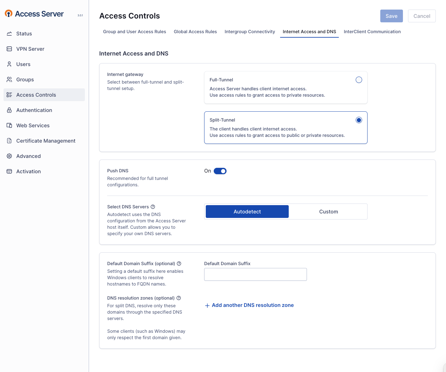Image resolution: width=446 pixels, height=372 pixels.
Task: Open Web Services in the sidebar
Action: [x=33, y=125]
